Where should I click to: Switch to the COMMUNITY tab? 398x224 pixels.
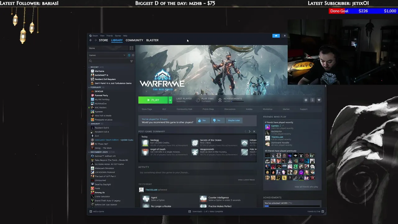[134, 40]
